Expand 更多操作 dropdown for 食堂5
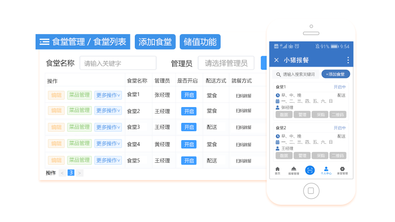395x222 pixels. pyautogui.click(x=108, y=160)
